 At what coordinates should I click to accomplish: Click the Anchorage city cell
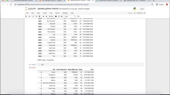click(52, 37)
